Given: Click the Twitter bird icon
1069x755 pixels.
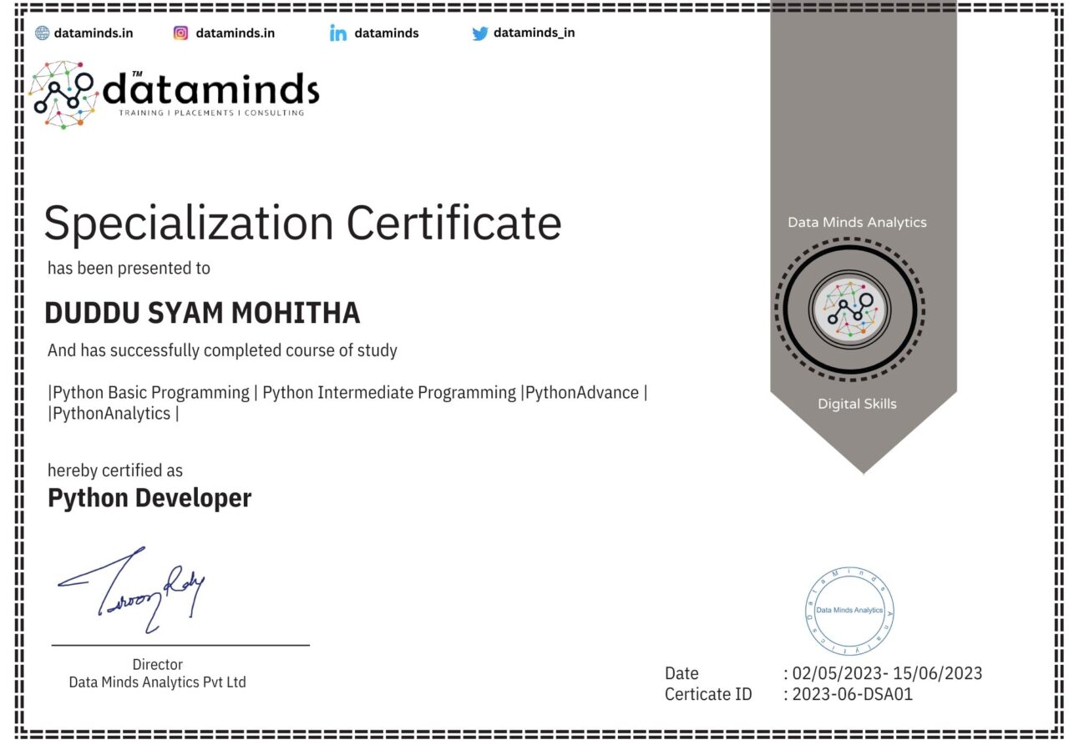Looking at the screenshot, I should tap(480, 33).
